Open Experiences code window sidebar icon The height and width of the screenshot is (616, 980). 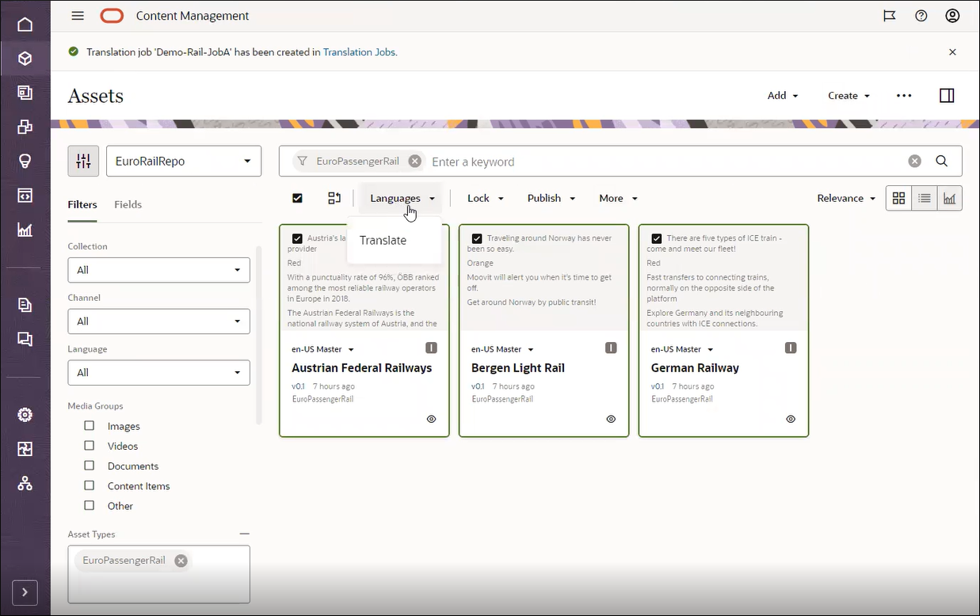(25, 196)
